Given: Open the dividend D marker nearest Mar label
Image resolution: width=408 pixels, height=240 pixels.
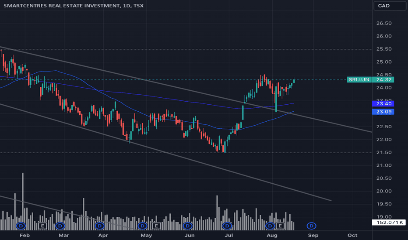Looking at the screenshot, I should click(x=60, y=226).
